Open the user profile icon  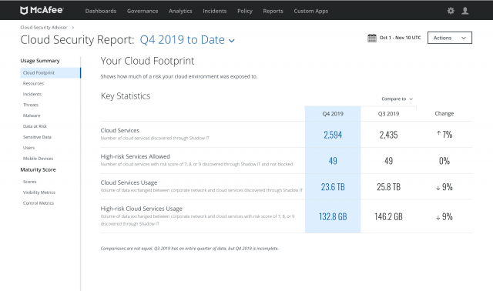(x=465, y=11)
